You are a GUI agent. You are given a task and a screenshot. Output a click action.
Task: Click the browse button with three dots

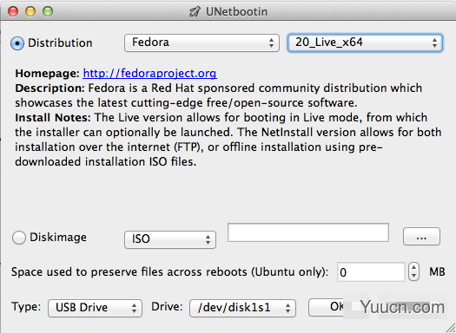coord(421,237)
